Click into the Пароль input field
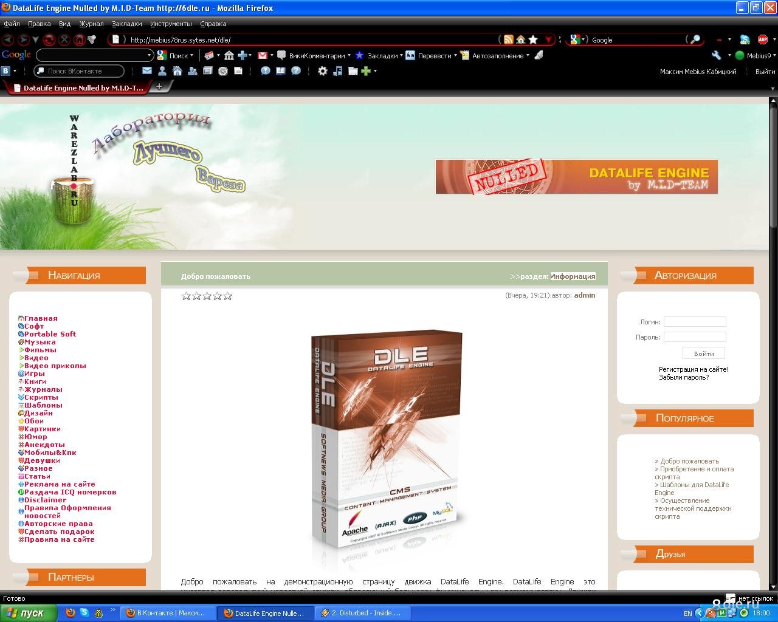The width and height of the screenshot is (778, 622). (695, 337)
